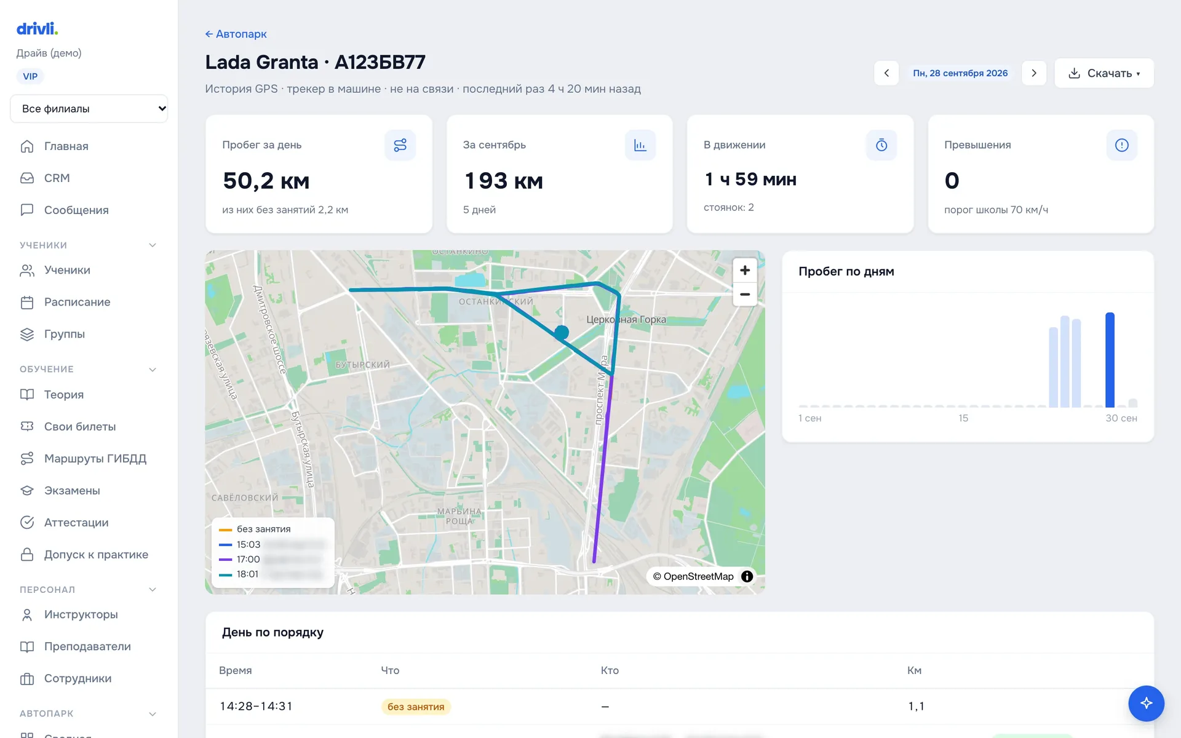Click the 50,2 км mileage value
Screen dimensions: 1181x738
coord(266,181)
